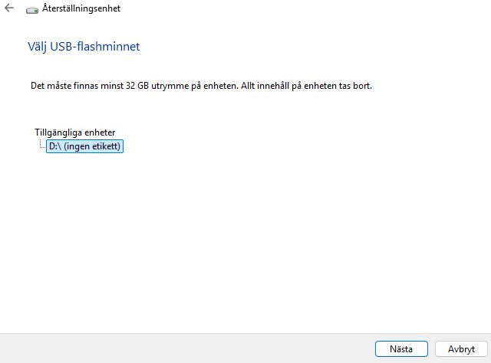
Task: Go back using the arrow icon
Action: pyautogui.click(x=9, y=9)
